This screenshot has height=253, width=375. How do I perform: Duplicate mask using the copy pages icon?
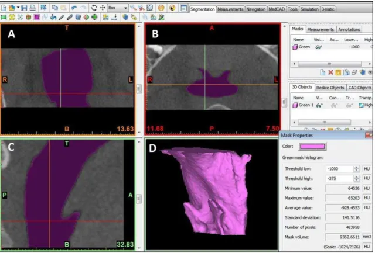[x=346, y=72]
